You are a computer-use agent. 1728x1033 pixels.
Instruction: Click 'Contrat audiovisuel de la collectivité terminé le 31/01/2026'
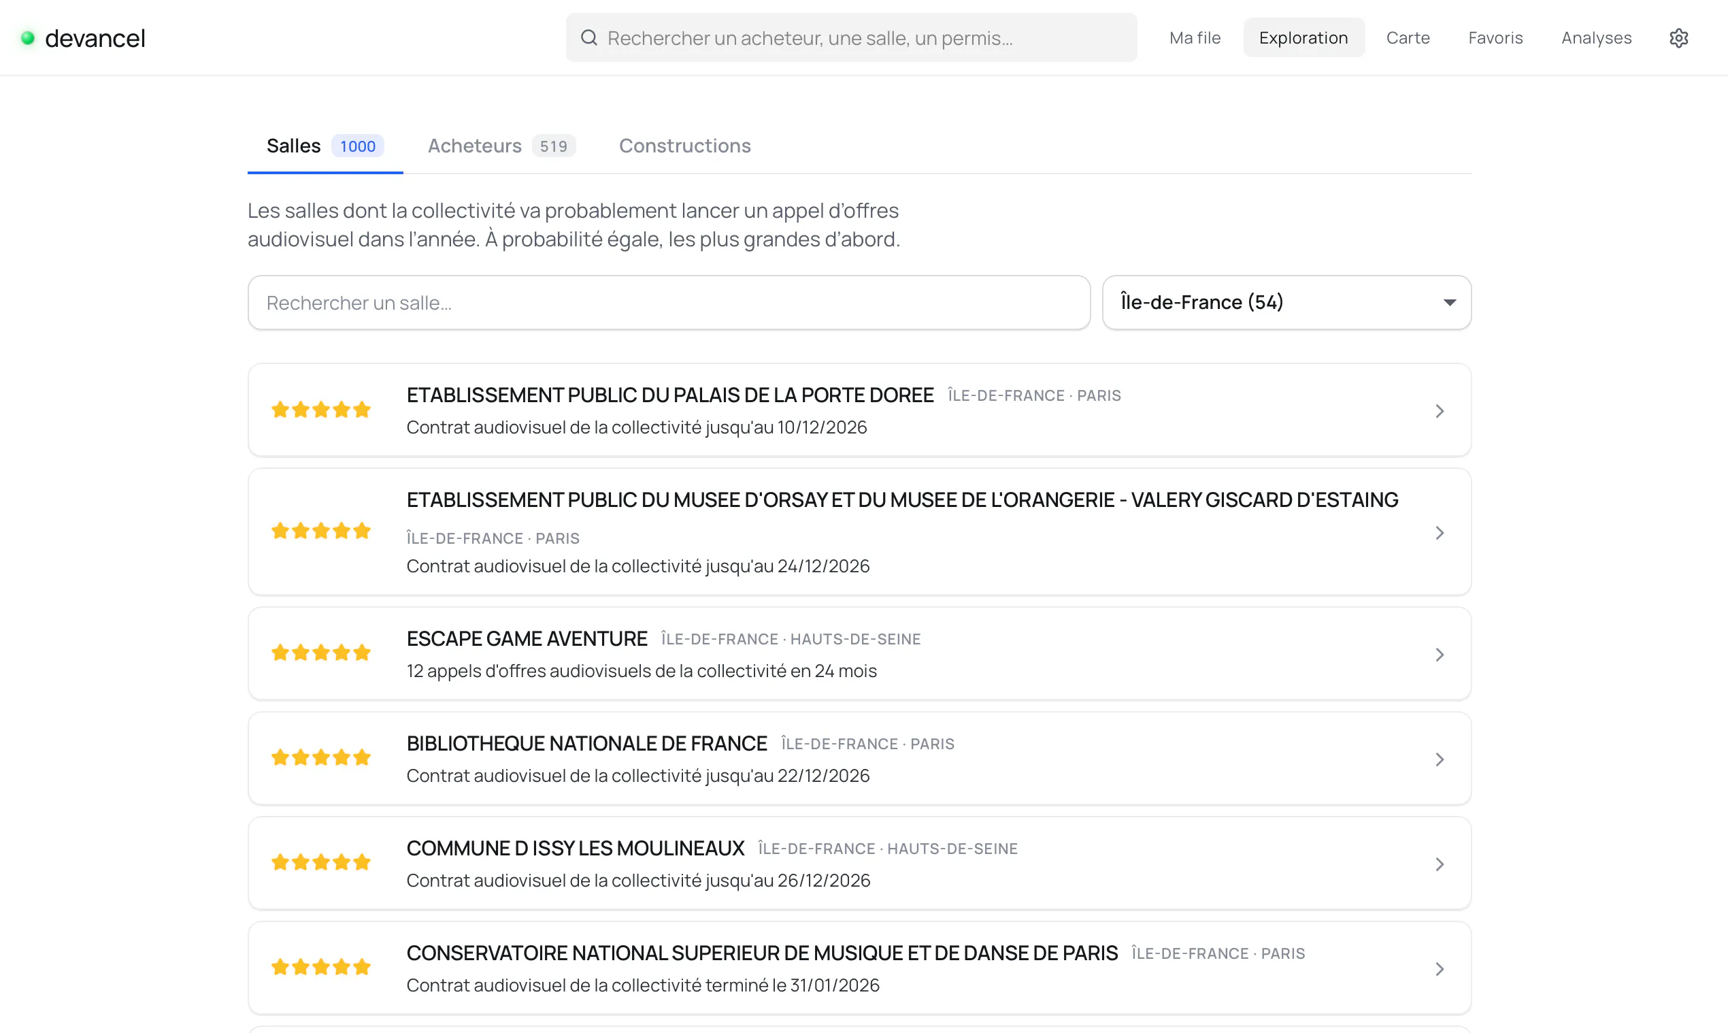pos(642,985)
